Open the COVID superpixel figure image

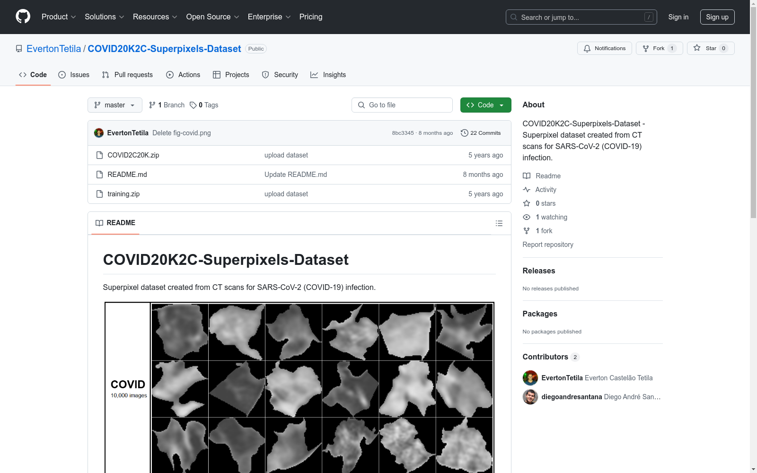tap(299, 387)
